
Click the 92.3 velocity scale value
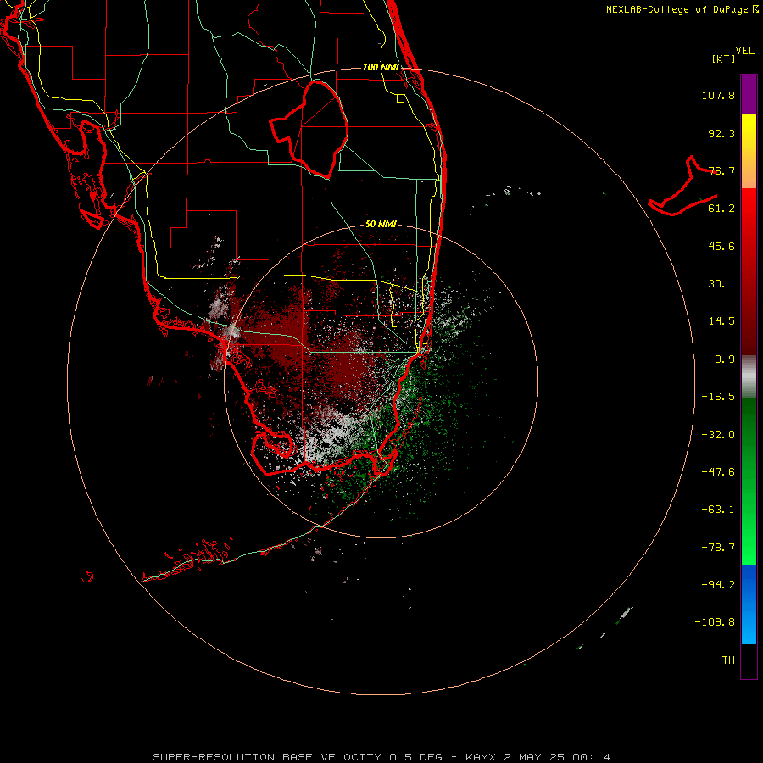721,133
